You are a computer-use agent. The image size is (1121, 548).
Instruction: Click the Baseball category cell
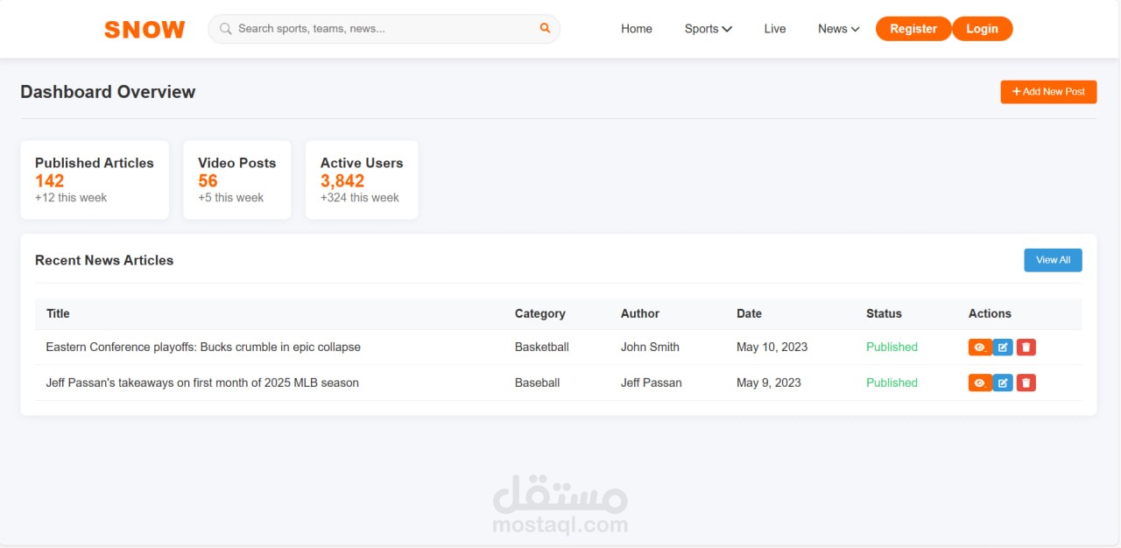[537, 383]
